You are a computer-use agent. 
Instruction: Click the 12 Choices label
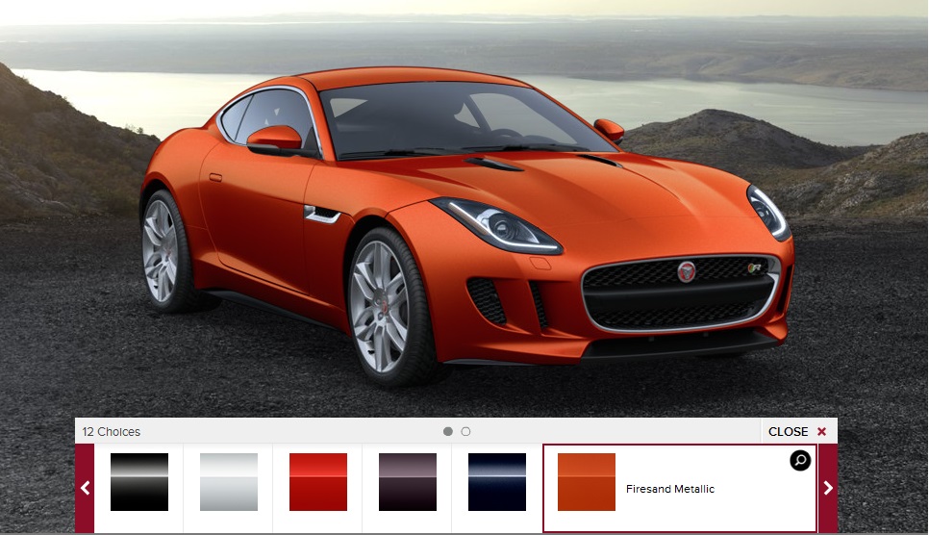coord(112,432)
